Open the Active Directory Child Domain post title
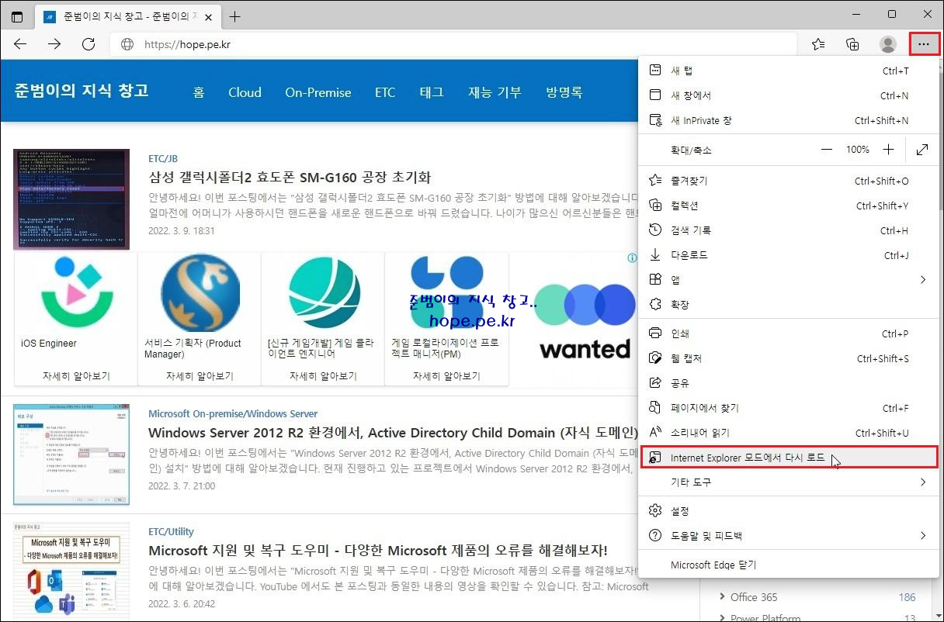The height and width of the screenshot is (622, 944). [393, 433]
